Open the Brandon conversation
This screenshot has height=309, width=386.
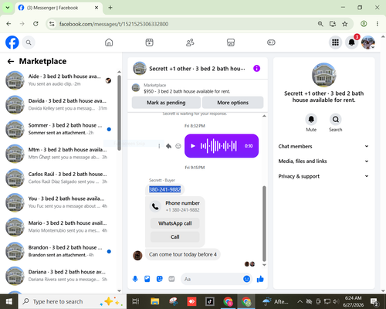click(x=59, y=251)
